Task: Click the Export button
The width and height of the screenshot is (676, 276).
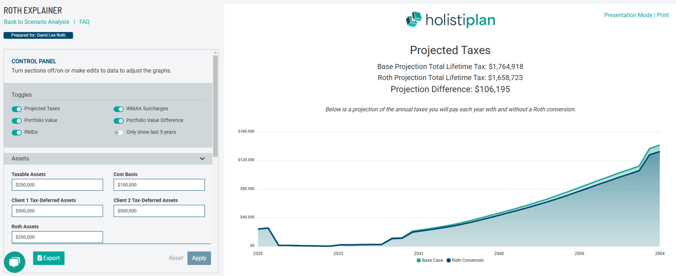Action: 49,258
